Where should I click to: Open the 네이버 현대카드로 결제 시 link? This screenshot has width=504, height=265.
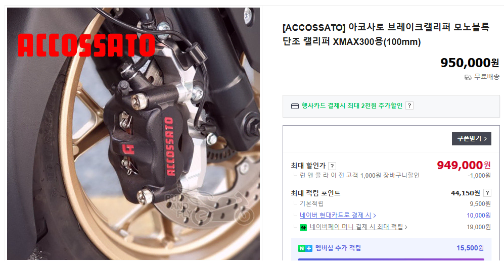(x=335, y=215)
